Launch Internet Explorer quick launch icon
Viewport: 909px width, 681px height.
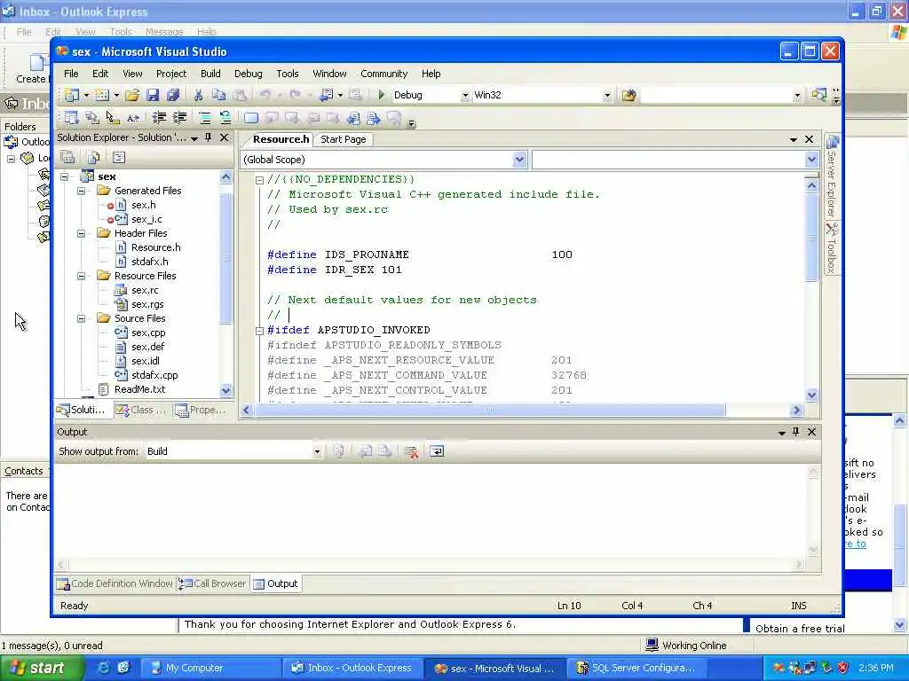[x=103, y=669]
